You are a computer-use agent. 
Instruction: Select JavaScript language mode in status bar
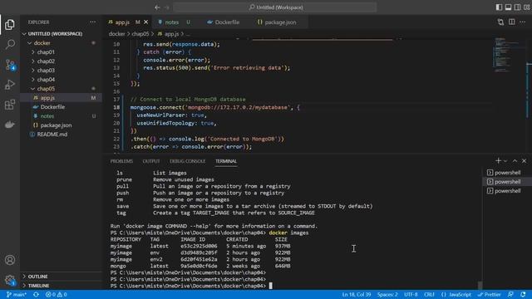[456, 295]
